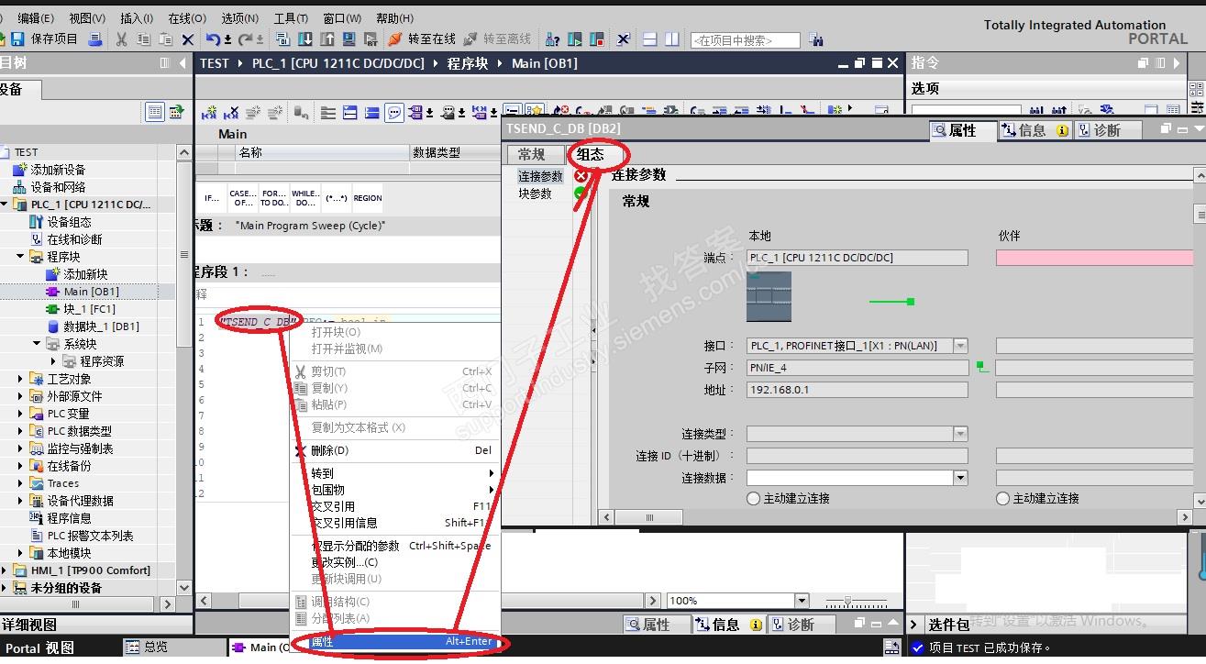Click the accessible devices icon
Image resolution: width=1206 pixels, height=664 pixels.
coord(553,39)
